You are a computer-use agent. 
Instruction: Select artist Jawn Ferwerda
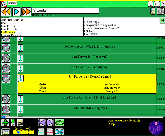9,29
